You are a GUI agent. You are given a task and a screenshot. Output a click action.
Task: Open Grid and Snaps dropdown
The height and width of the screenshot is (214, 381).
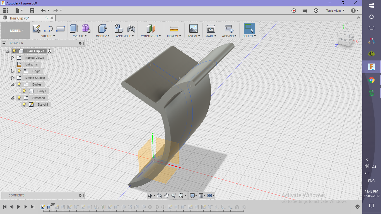click(x=202, y=196)
